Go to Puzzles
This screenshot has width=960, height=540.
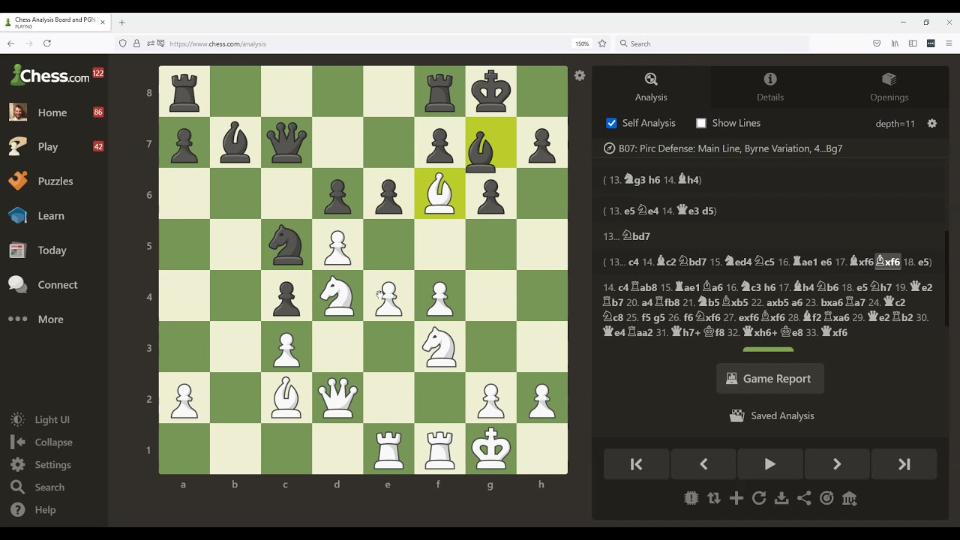55,181
